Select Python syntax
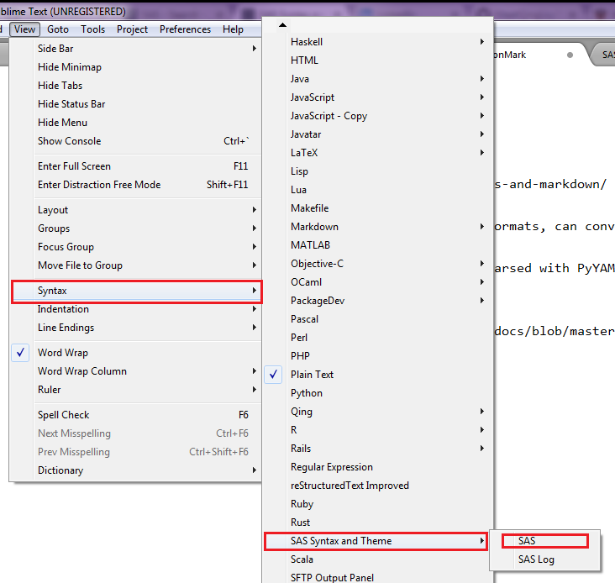Image resolution: width=615 pixels, height=583 pixels. click(377, 393)
